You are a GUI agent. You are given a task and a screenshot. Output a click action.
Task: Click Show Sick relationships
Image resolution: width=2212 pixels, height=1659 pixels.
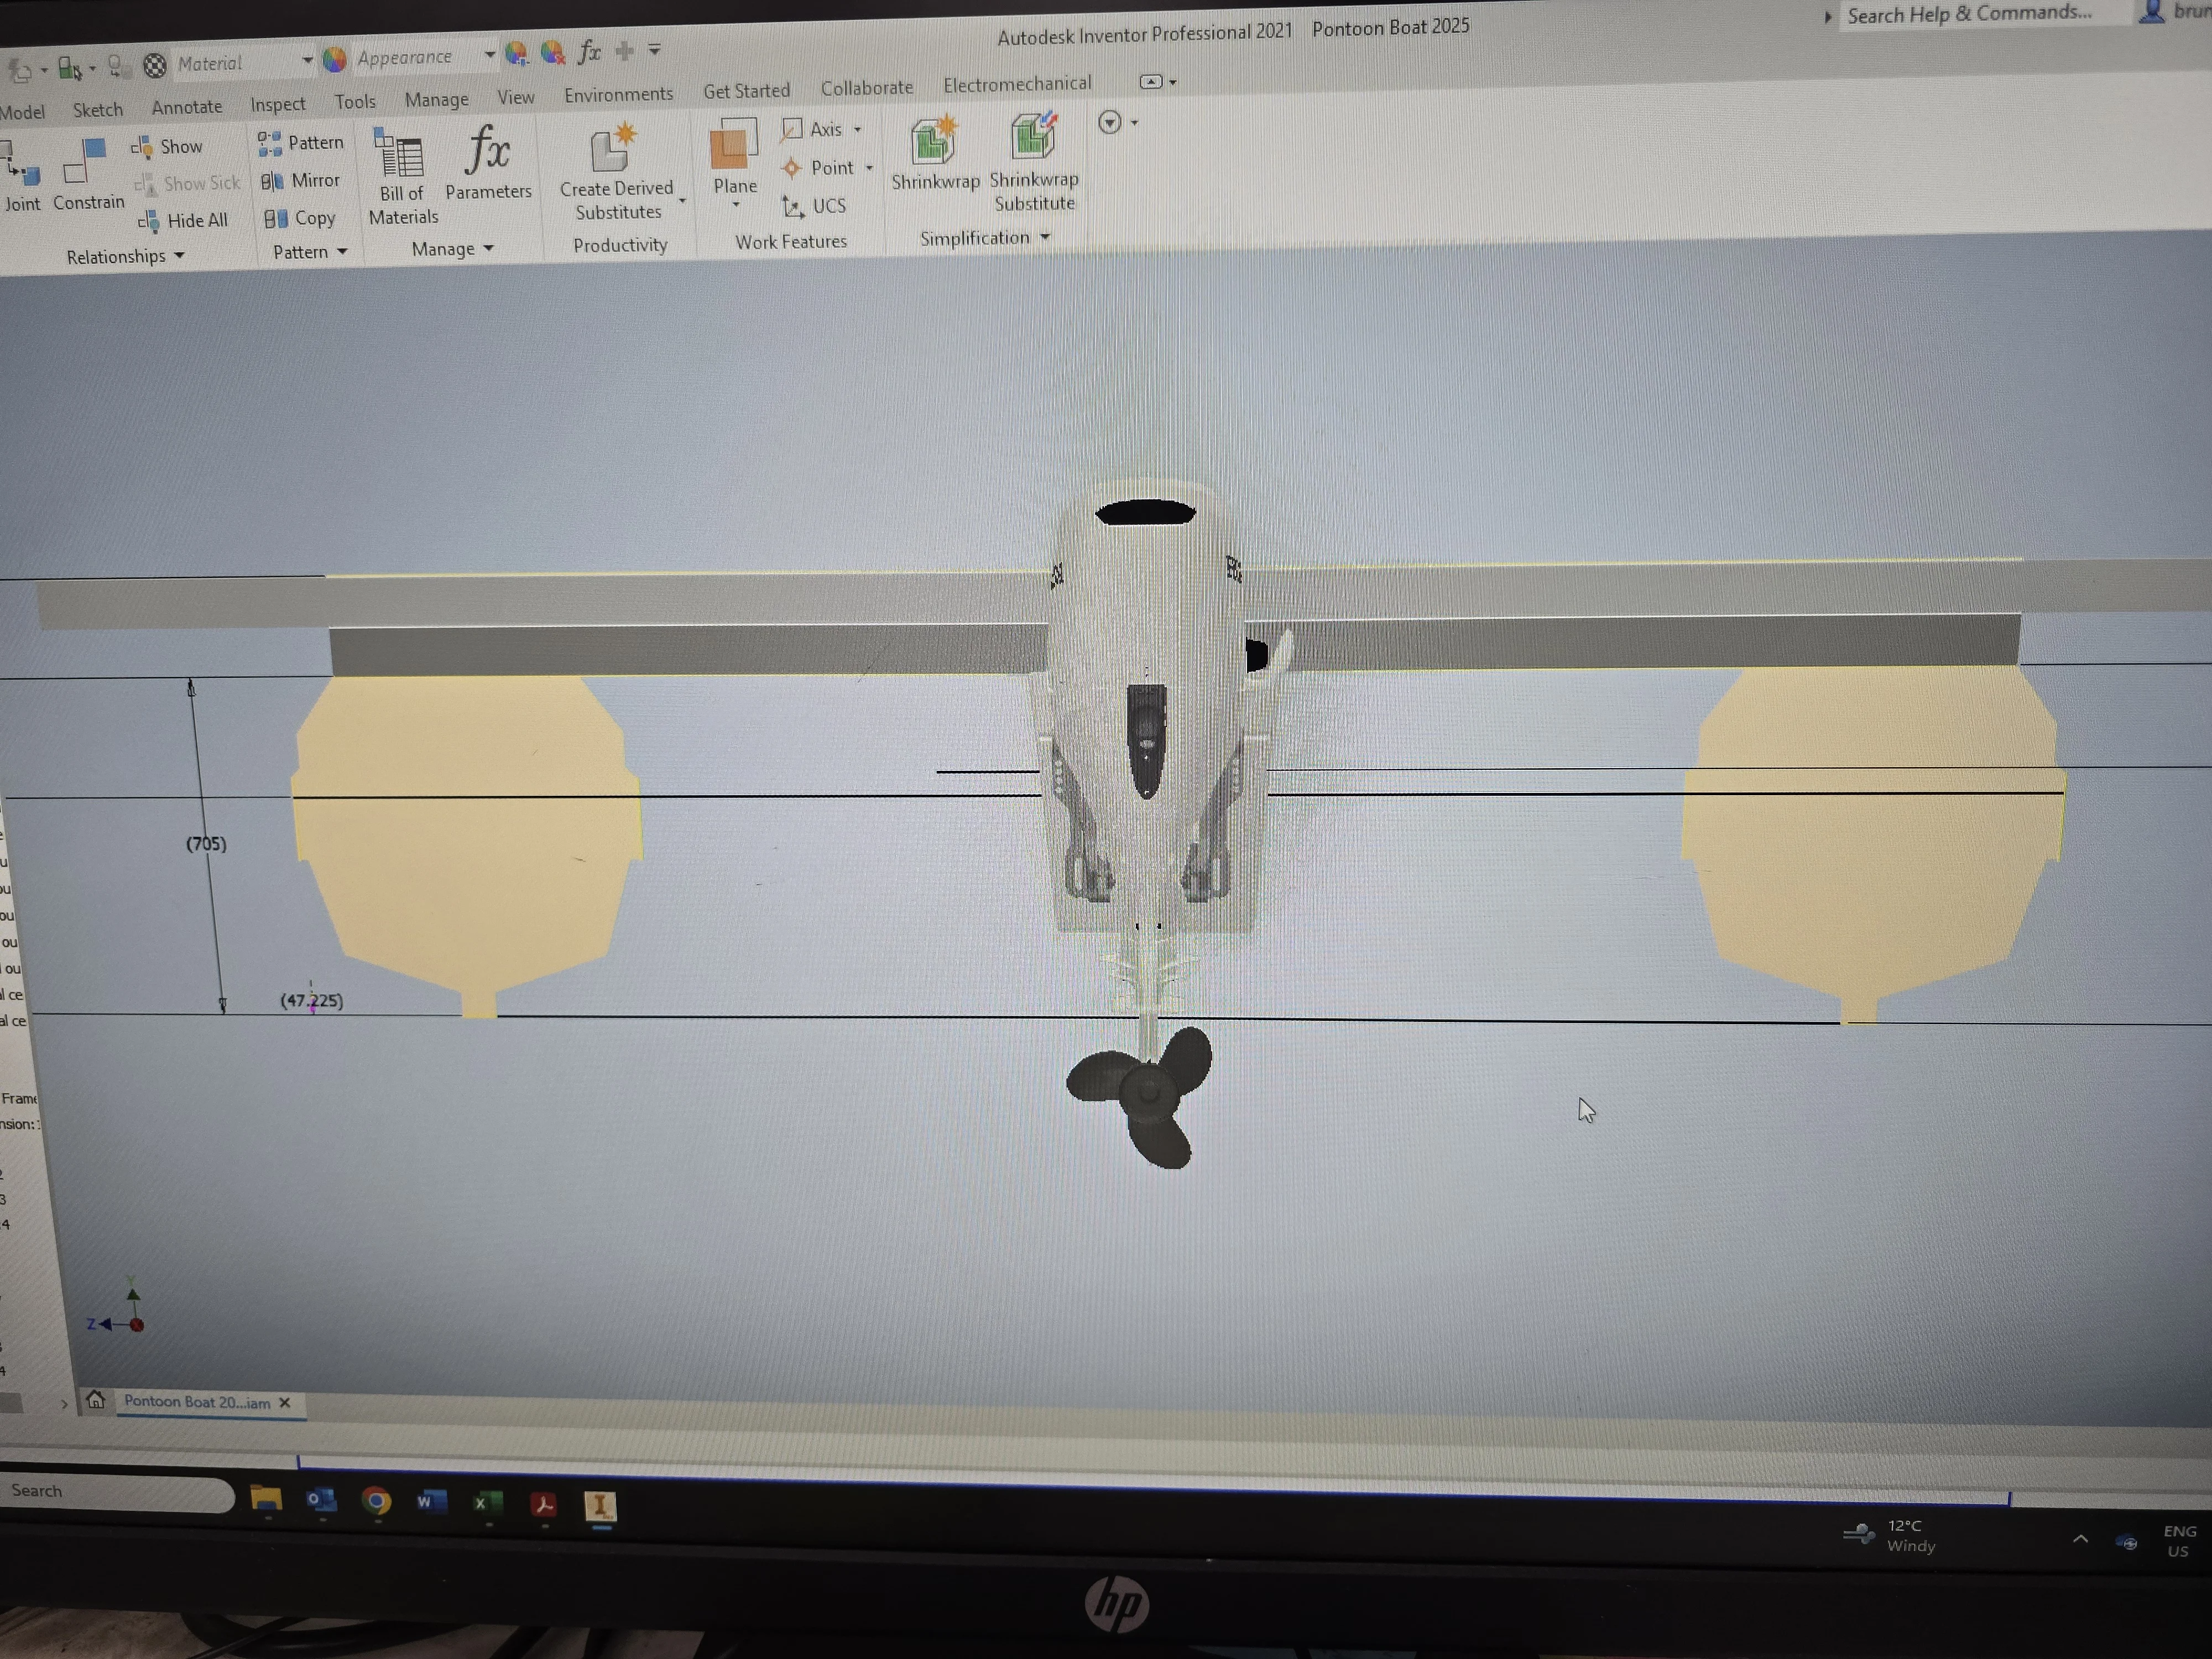pos(188,184)
